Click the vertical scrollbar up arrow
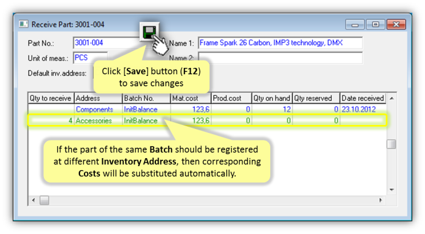 pos(392,98)
